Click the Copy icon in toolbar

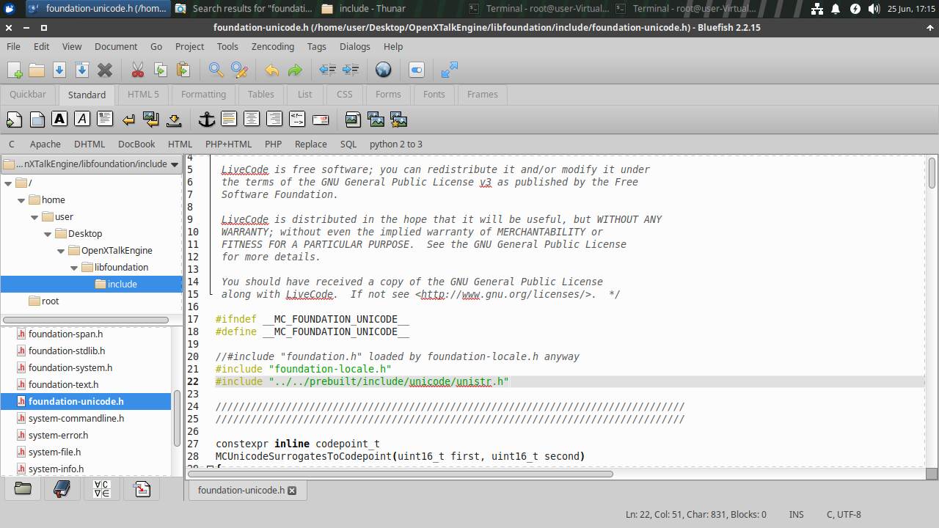pyautogui.click(x=161, y=70)
